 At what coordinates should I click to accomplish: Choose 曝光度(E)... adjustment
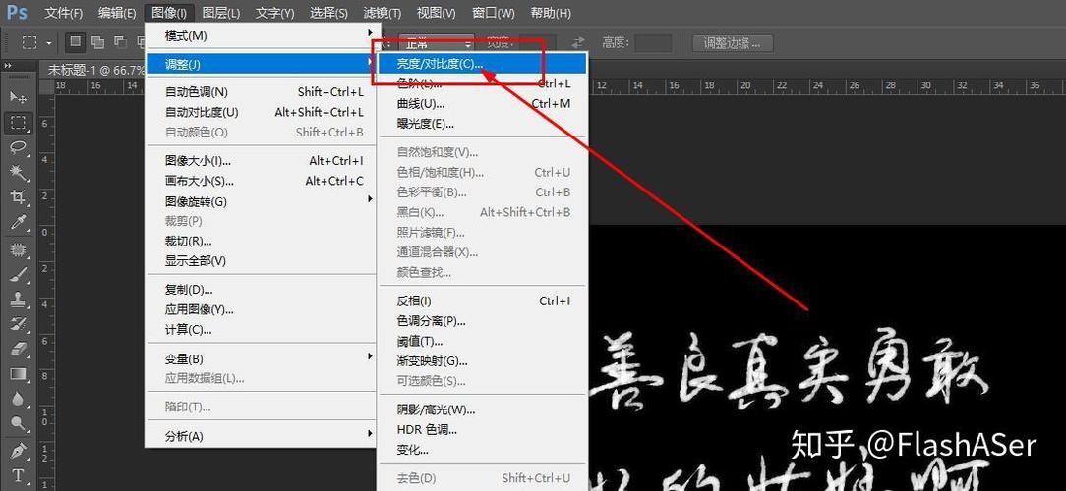pos(482,124)
